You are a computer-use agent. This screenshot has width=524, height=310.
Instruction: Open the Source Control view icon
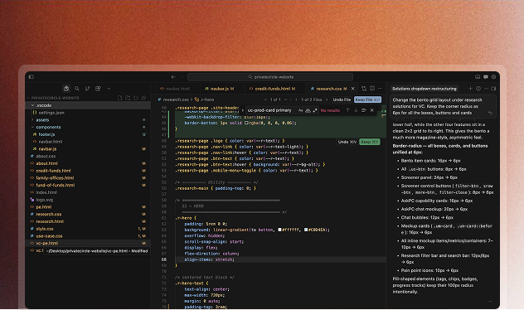point(87,89)
